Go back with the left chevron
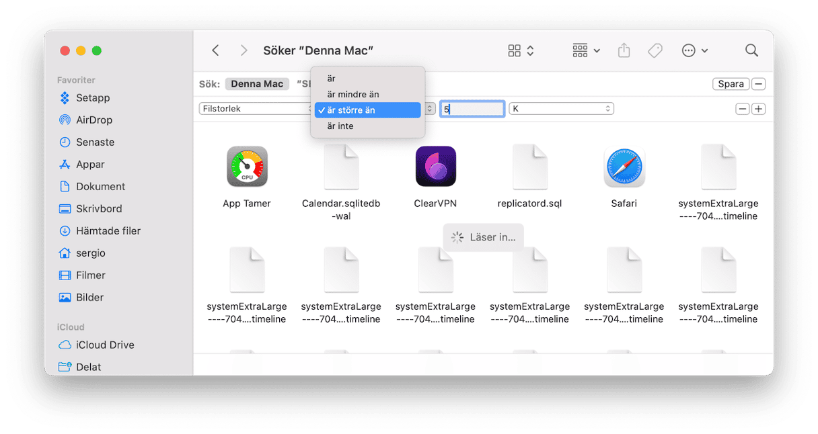Image resolution: width=818 pixels, height=434 pixels. [215, 50]
